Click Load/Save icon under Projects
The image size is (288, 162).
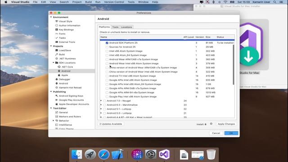click(x=57, y=50)
